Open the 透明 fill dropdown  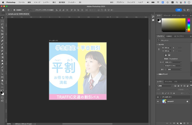click(175, 70)
